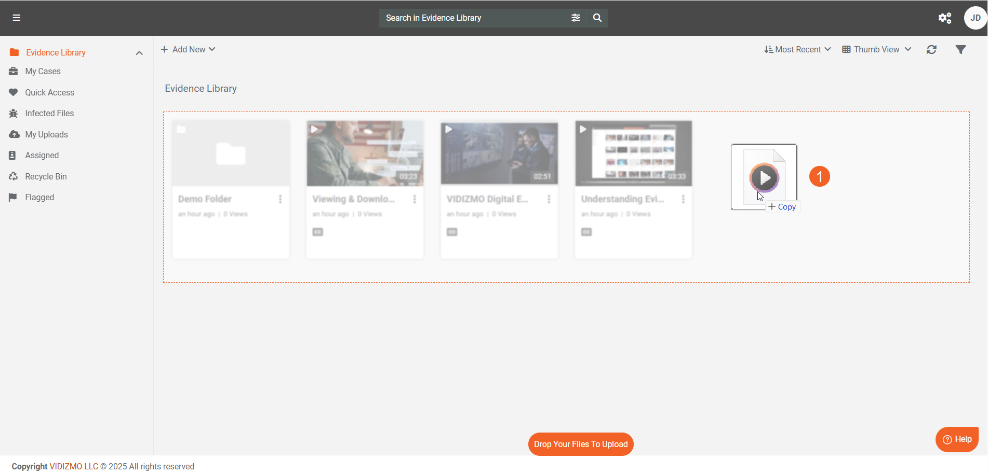Click the Help button

pos(957,439)
